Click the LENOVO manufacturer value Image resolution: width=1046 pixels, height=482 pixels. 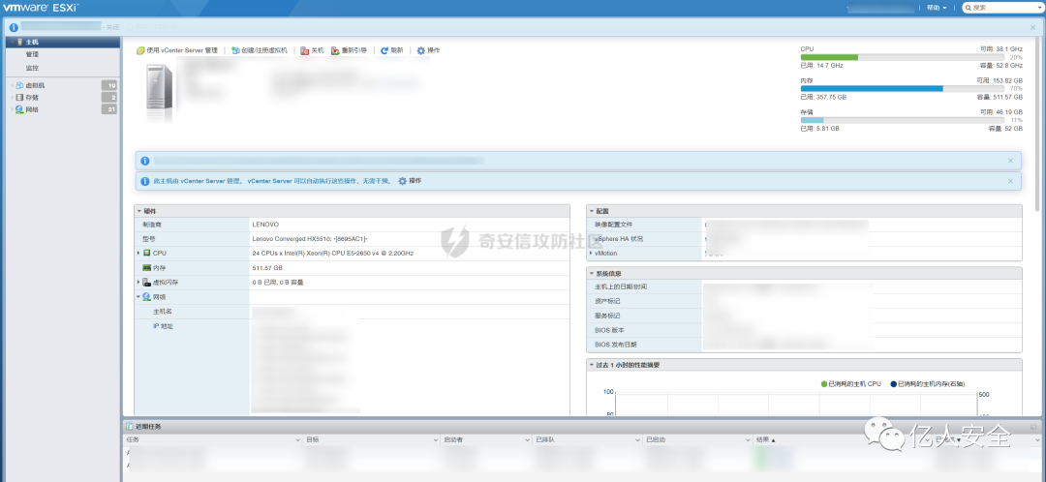click(x=265, y=225)
